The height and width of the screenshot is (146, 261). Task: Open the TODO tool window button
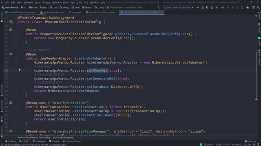pyautogui.click(x=24, y=141)
